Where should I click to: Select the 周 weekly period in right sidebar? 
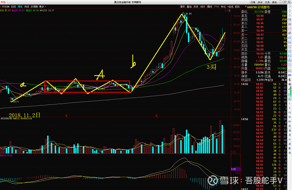pos(289,131)
